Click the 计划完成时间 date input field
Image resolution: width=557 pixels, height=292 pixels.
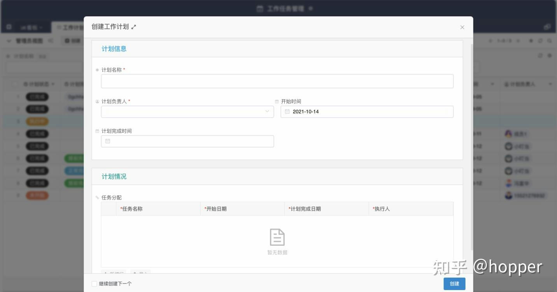pyautogui.click(x=187, y=141)
